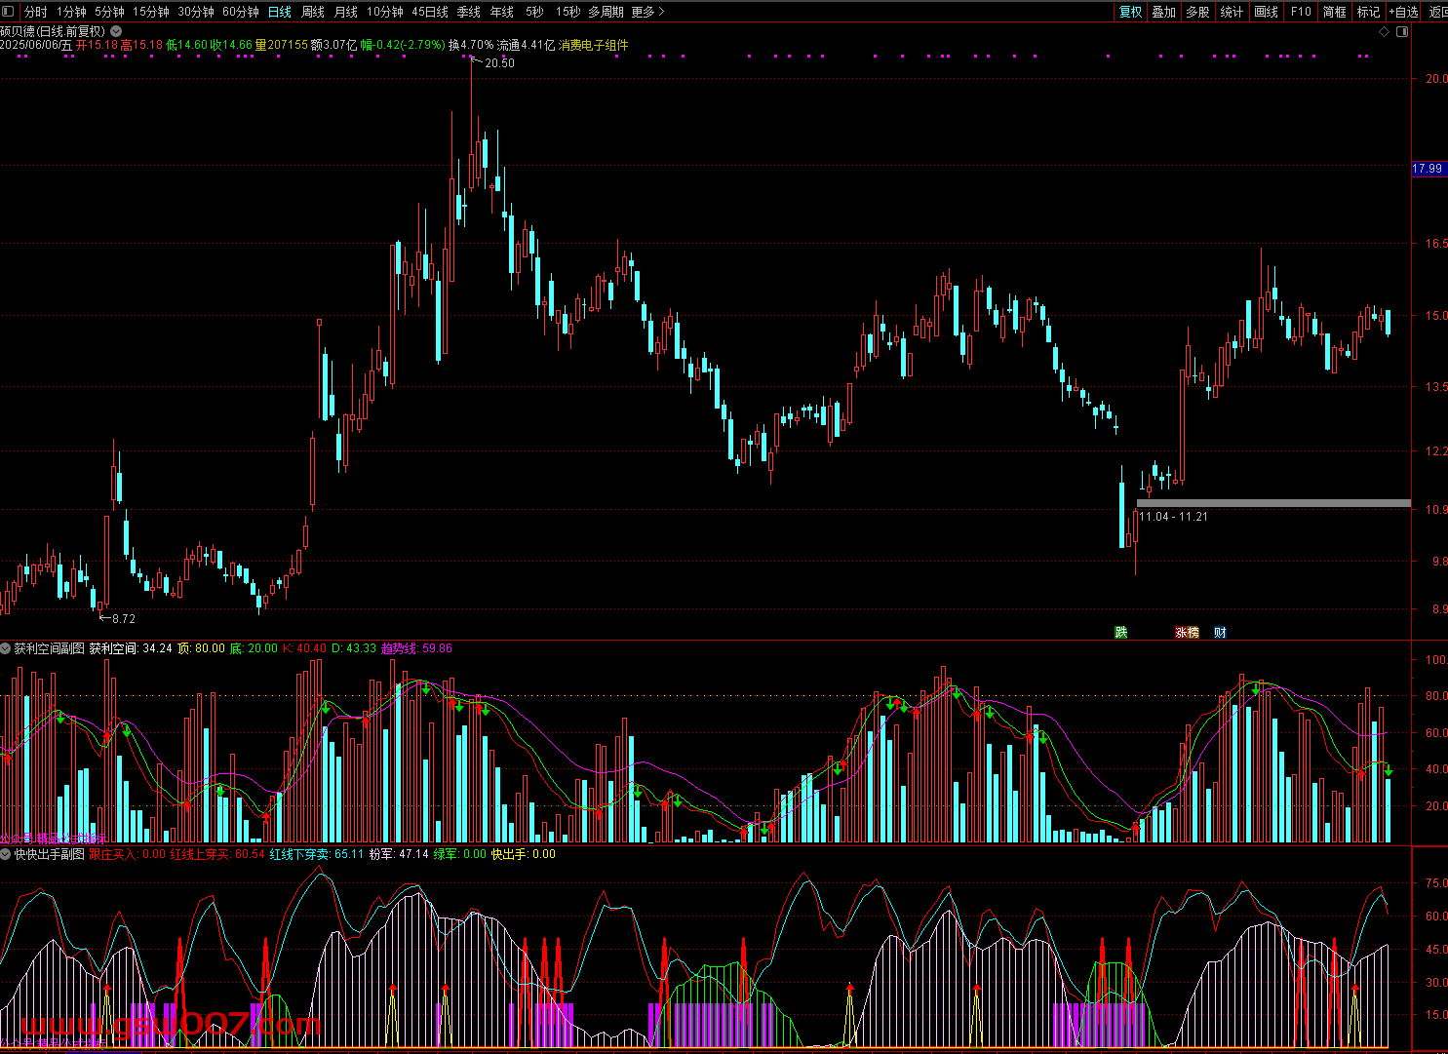
Task: Click the diamond marker icon
Action: point(1385,32)
